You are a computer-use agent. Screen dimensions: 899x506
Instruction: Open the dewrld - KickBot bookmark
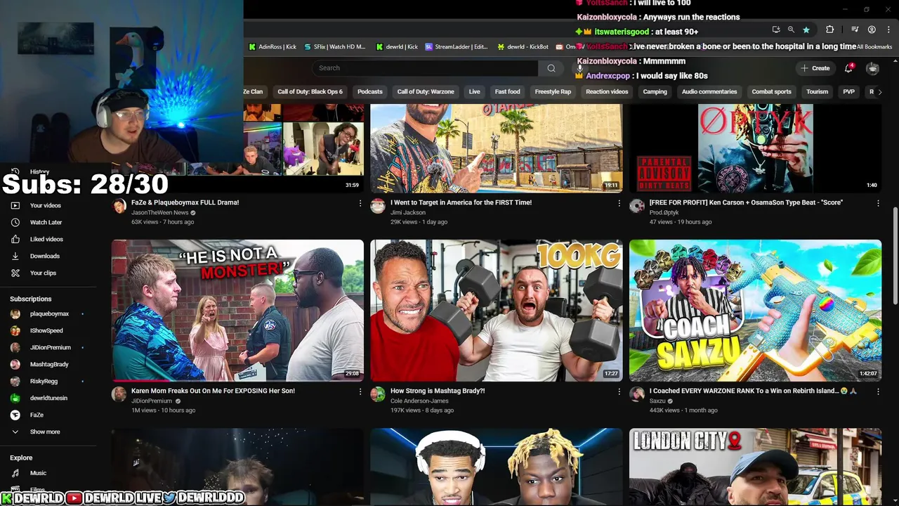coord(523,47)
